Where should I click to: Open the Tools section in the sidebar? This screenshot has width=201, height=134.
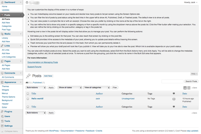pos(7,121)
